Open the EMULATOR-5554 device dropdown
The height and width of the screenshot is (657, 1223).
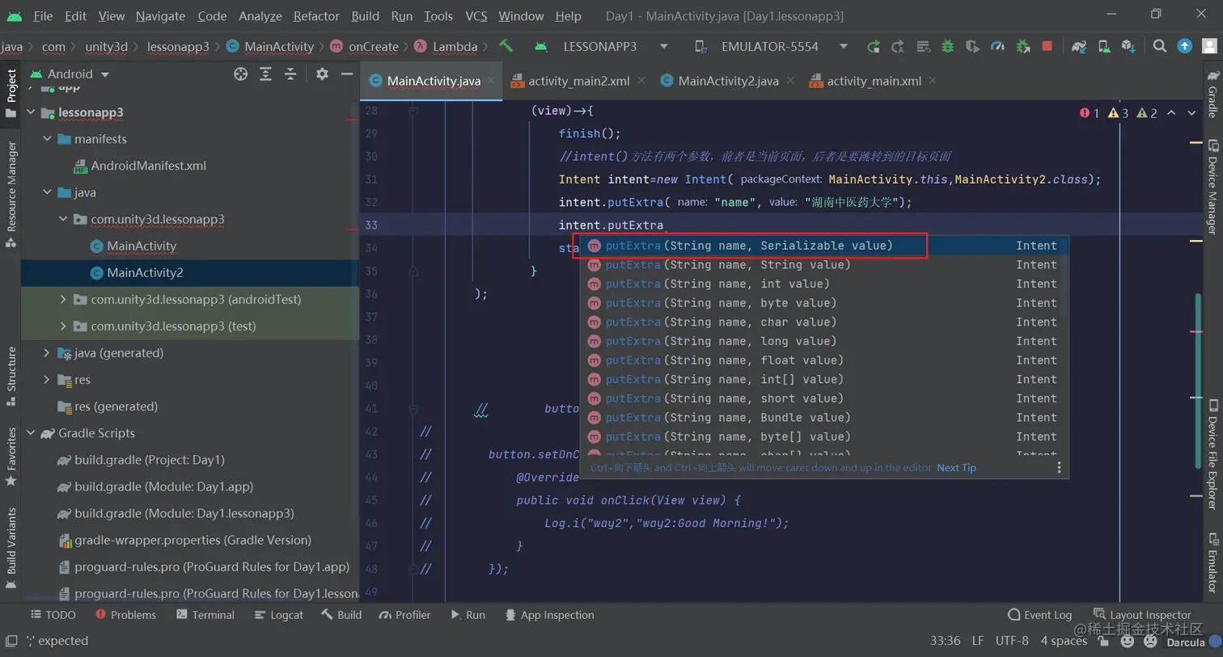[x=772, y=46]
